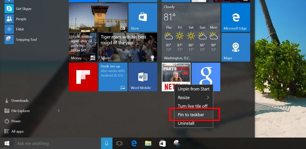Open the Weather tile for Washington, D.C.

pyautogui.click(x=191, y=32)
